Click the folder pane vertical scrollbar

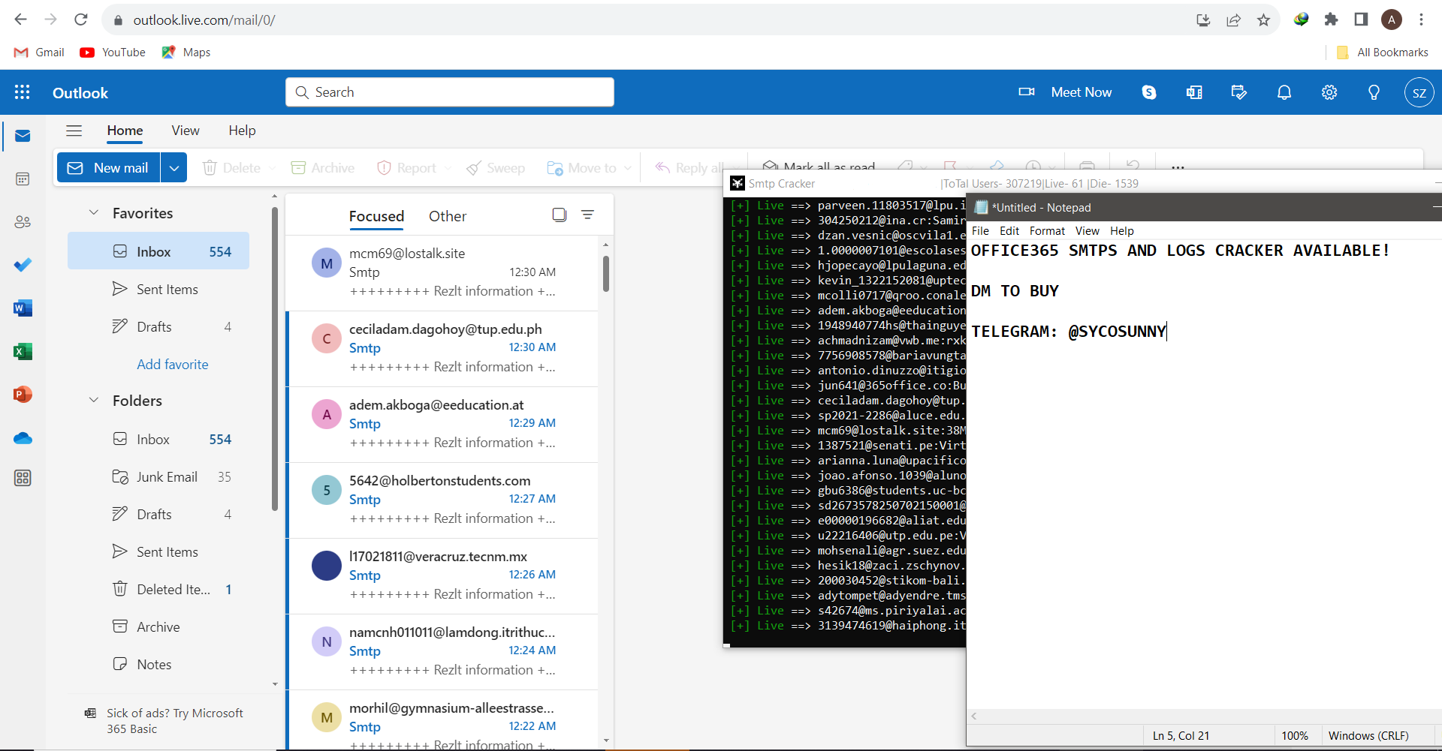tap(275, 360)
